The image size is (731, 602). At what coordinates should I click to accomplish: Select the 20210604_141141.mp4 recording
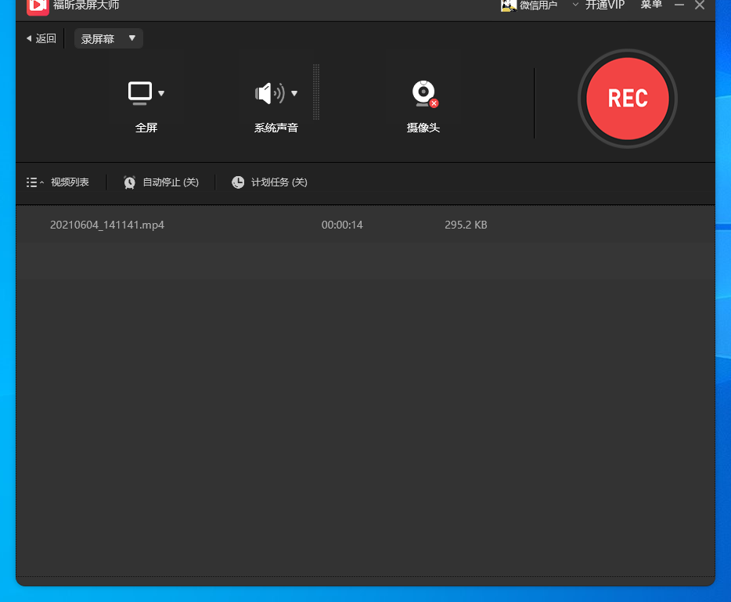pyautogui.click(x=107, y=225)
